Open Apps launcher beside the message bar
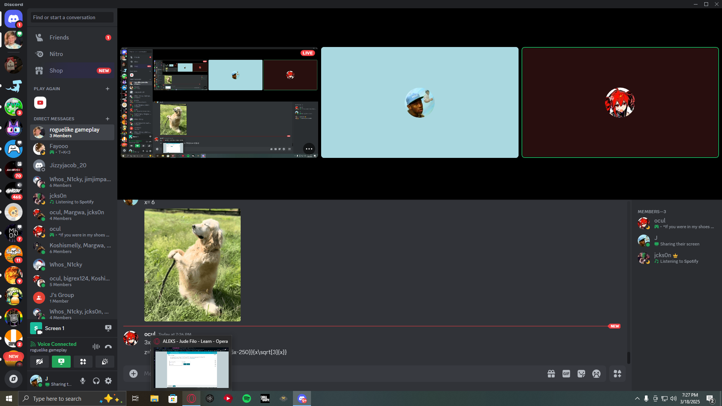This screenshot has width=722, height=406. pyautogui.click(x=617, y=374)
